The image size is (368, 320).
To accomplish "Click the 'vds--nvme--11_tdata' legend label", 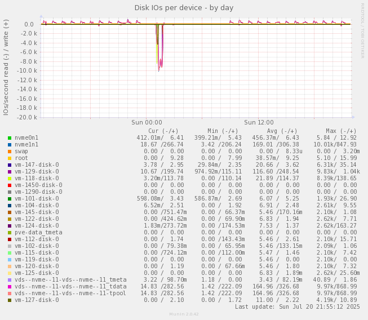I will tap(70, 287).
